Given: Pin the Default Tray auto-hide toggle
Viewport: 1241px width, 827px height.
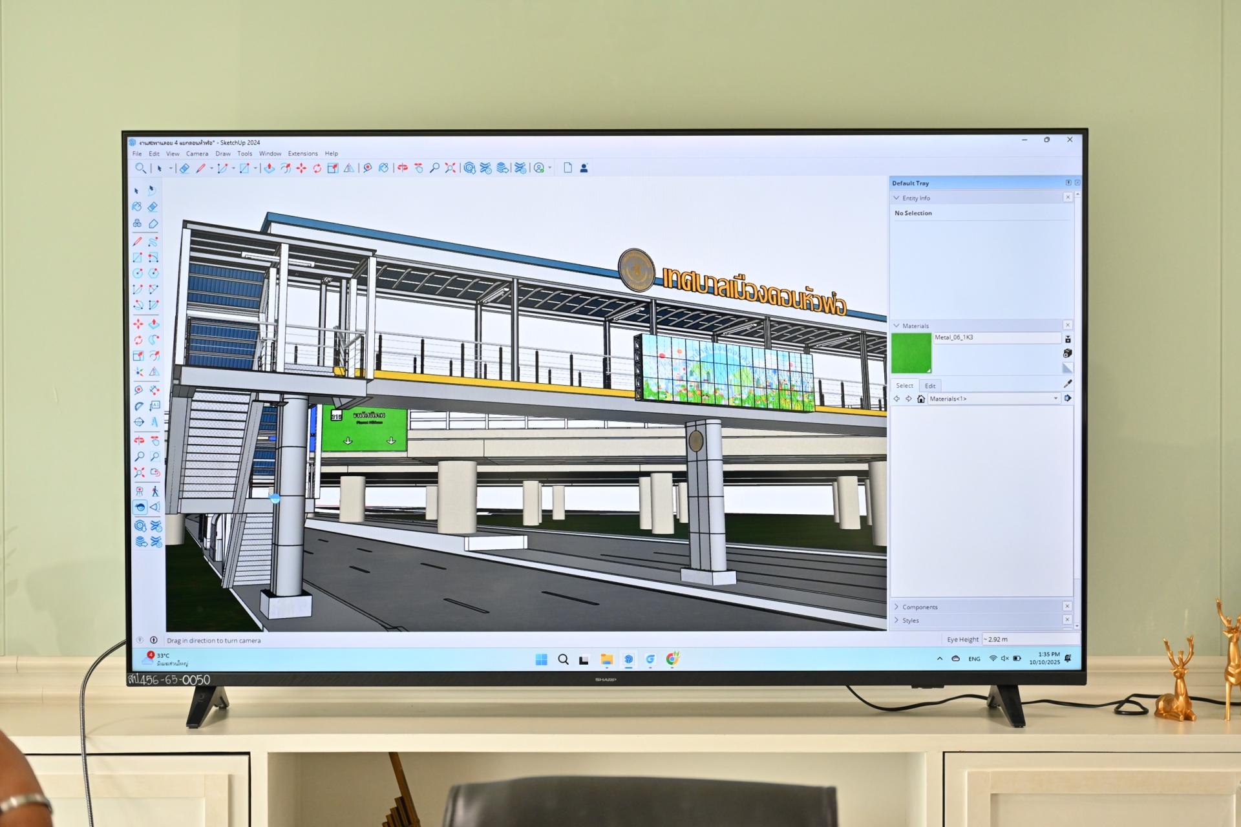Looking at the screenshot, I should click(1068, 183).
